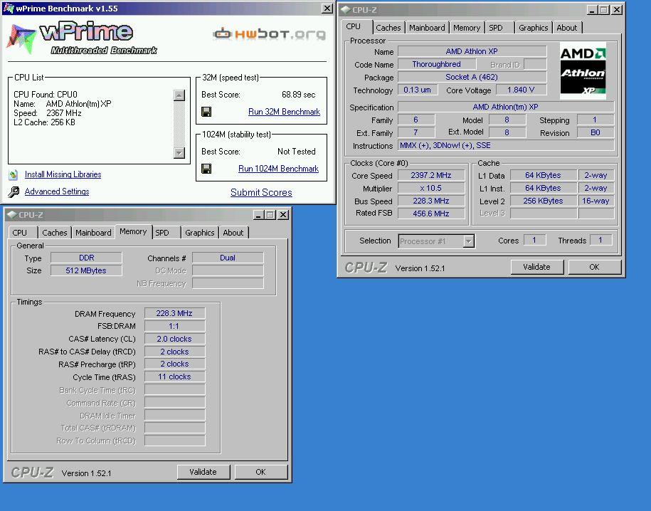
Task: Run the 32M Benchmark
Action: click(284, 112)
